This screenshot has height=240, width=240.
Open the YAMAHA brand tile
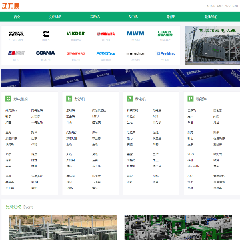point(106,35)
